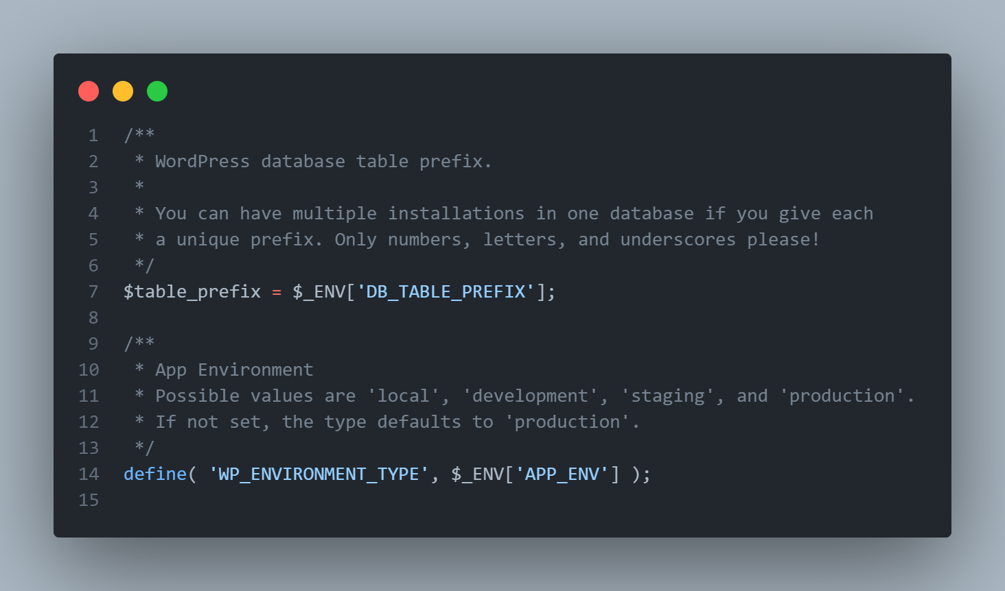Click the word 'development' in the comment
1005x591 pixels.
tap(530, 396)
